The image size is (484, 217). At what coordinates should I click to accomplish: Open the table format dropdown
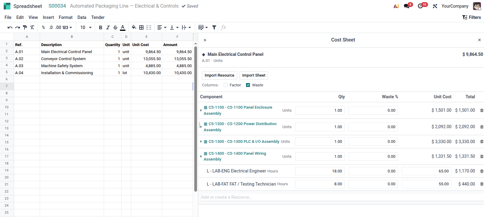point(203,27)
